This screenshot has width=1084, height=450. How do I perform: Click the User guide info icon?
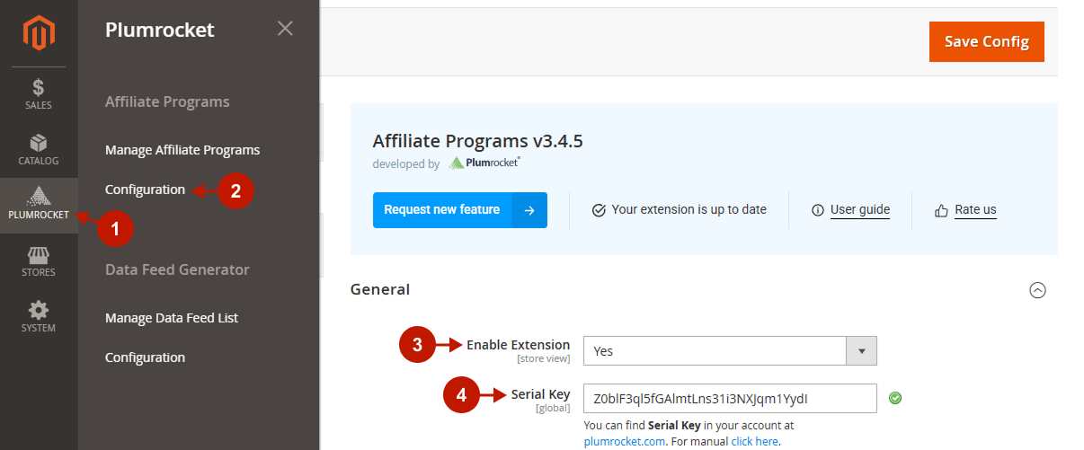pyautogui.click(x=817, y=210)
